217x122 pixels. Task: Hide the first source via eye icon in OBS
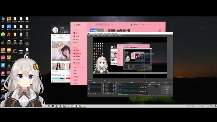tap(114, 84)
